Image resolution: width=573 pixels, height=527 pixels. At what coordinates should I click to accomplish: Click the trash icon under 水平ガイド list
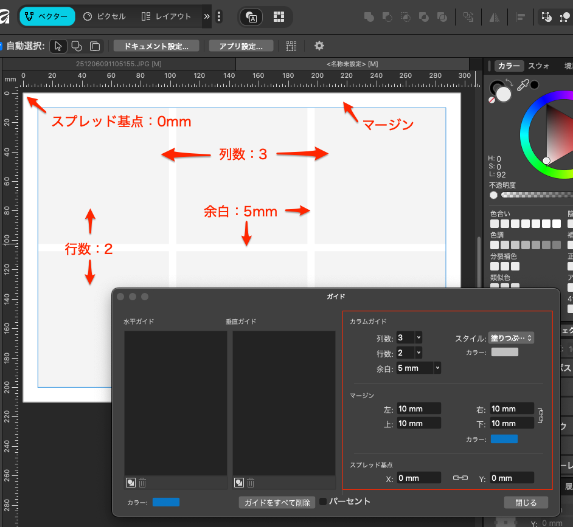(x=142, y=483)
